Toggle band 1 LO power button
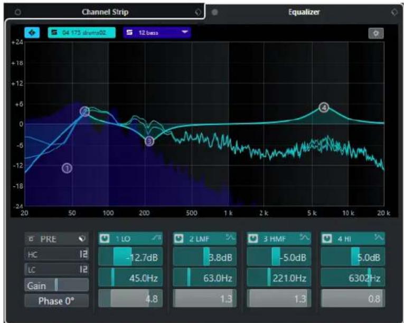The width and height of the screenshot is (404, 323). point(105,239)
